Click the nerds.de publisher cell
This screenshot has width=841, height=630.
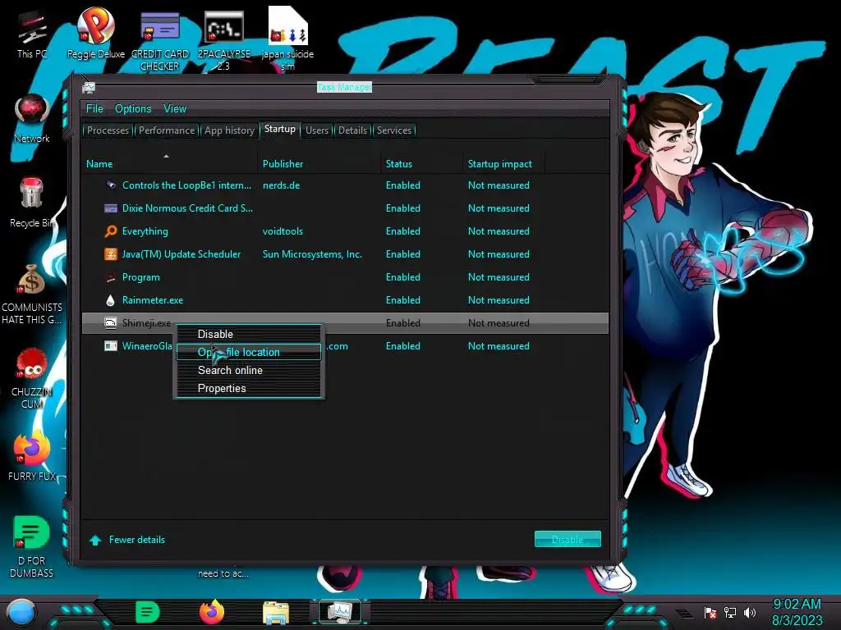click(x=281, y=185)
